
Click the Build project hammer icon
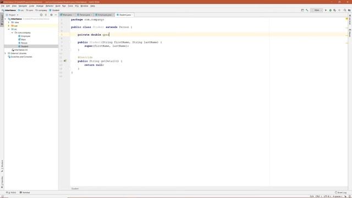[x=307, y=10]
